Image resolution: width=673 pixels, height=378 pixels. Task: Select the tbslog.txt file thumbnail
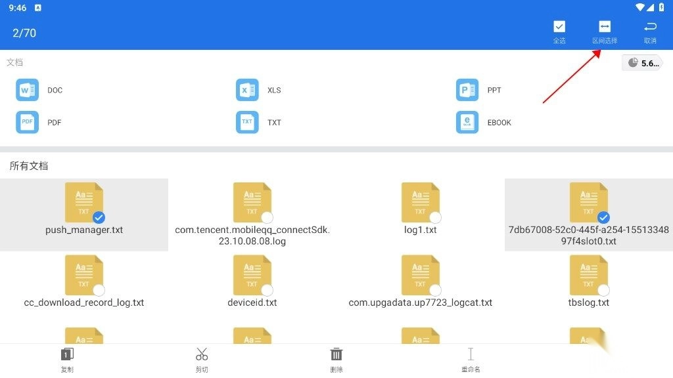pyautogui.click(x=589, y=276)
